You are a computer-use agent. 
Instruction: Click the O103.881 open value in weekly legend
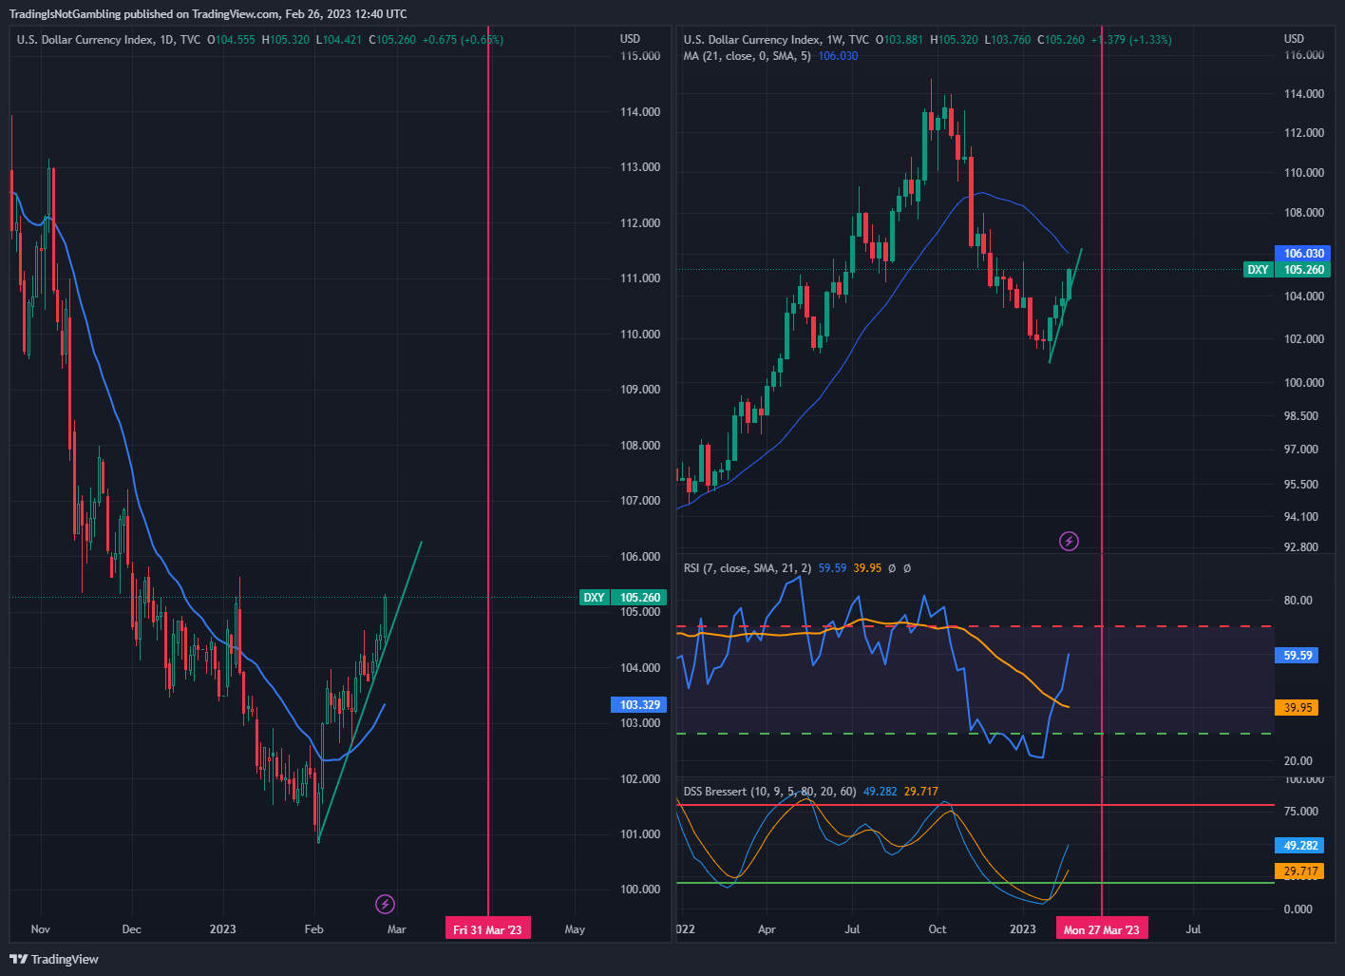[900, 40]
